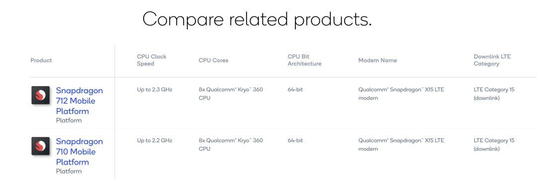Click Kryo 360 CPU cell for Snapdragon 710
This screenshot has width=537, height=187.
pyautogui.click(x=231, y=145)
